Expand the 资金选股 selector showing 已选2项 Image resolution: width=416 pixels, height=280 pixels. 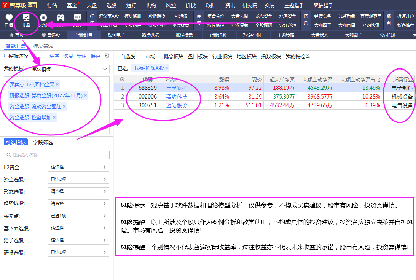(78, 179)
